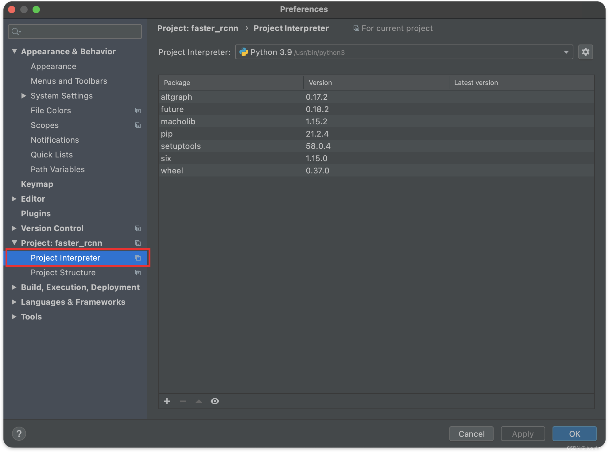Click the remove package icon
This screenshot has width=609, height=453.
tap(183, 402)
